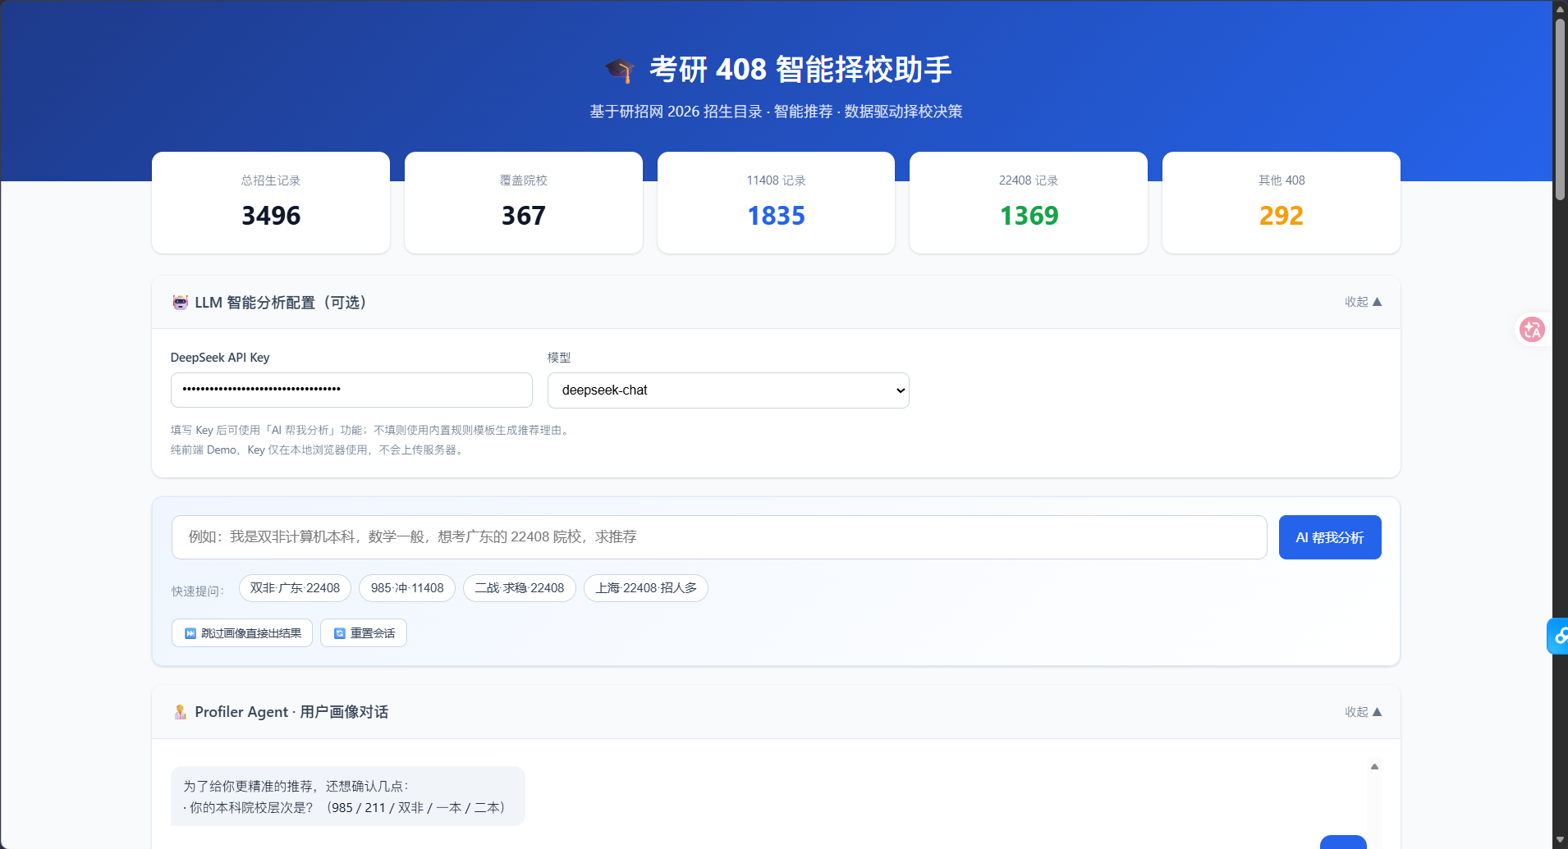Click the 模型 label
The height and width of the screenshot is (849, 1568).
pyautogui.click(x=559, y=358)
